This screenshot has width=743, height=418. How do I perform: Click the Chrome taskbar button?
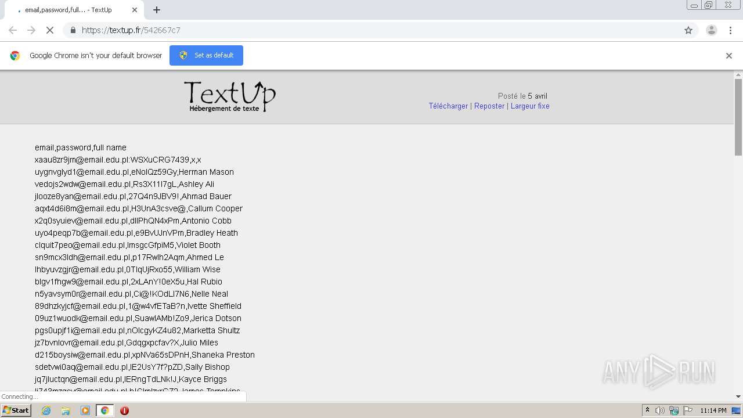click(x=104, y=410)
